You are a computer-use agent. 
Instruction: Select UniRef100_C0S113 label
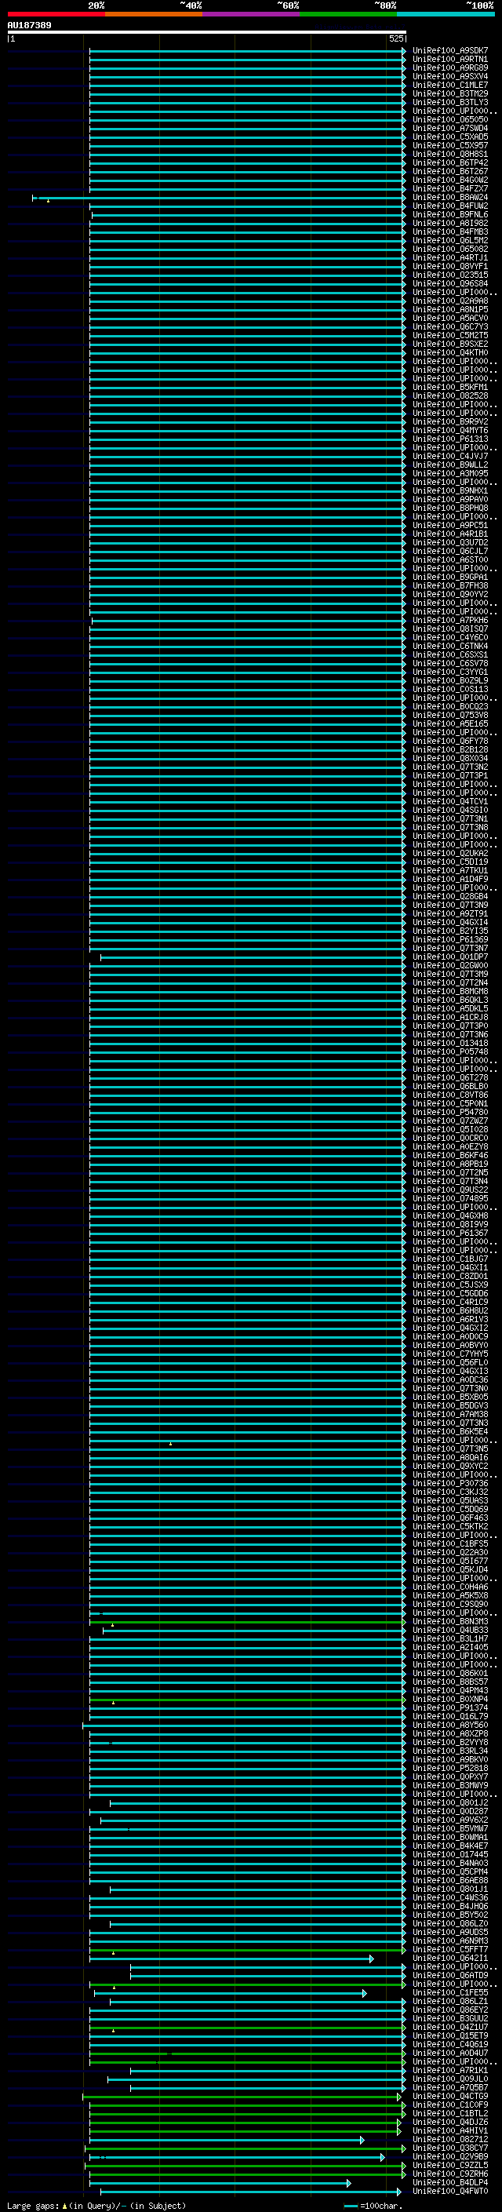[x=449, y=689]
